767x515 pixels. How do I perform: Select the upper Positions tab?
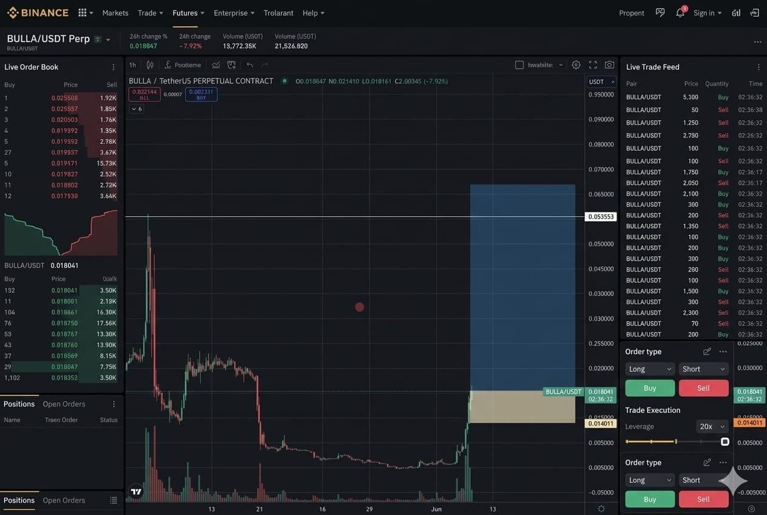(19, 404)
